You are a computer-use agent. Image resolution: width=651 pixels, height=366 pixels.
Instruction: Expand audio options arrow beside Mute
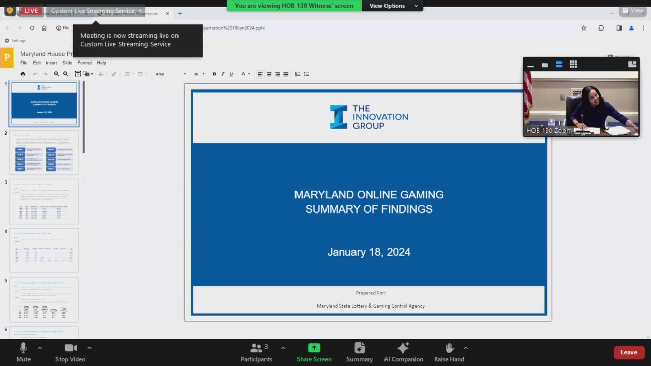point(40,348)
